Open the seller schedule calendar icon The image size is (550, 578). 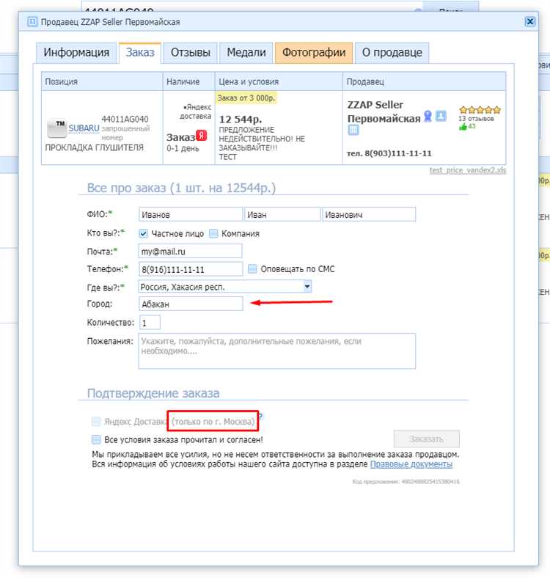(x=353, y=131)
